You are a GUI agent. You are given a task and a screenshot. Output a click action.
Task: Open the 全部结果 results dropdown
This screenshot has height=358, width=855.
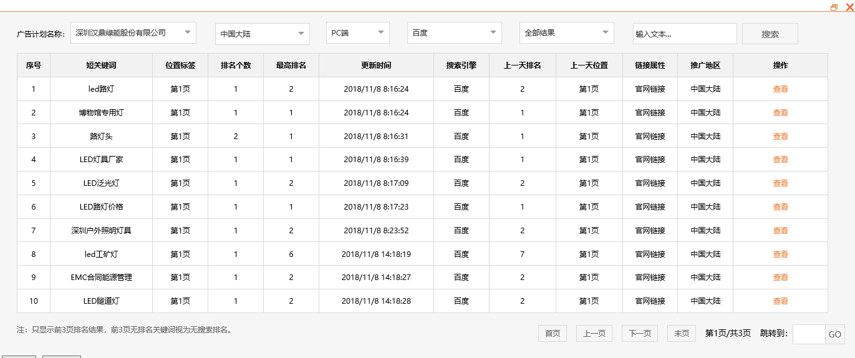[x=567, y=33]
